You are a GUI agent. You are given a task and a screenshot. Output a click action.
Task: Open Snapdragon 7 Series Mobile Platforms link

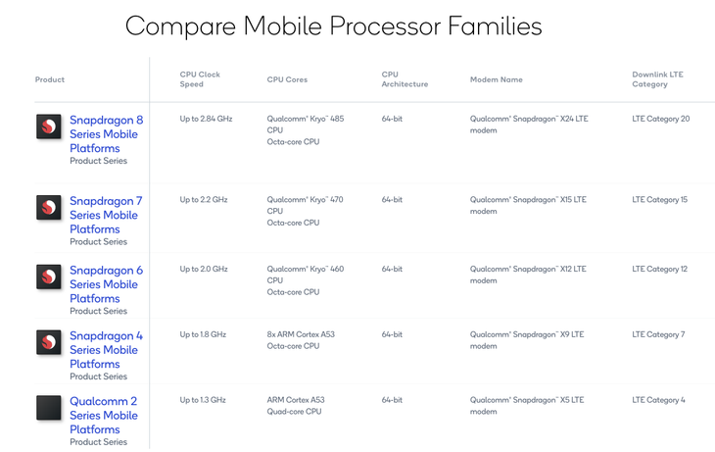106,215
